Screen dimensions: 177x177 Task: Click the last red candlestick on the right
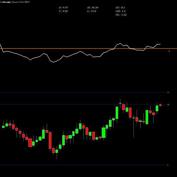pyautogui.click(x=160, y=105)
